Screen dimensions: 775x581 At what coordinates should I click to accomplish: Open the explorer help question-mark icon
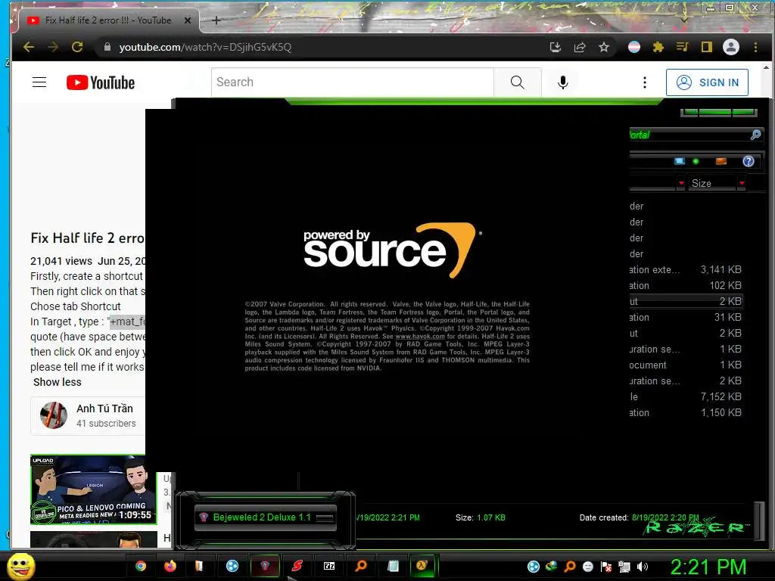[x=749, y=161]
